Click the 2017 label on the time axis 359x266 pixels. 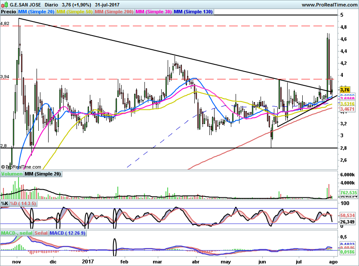coord(88,261)
